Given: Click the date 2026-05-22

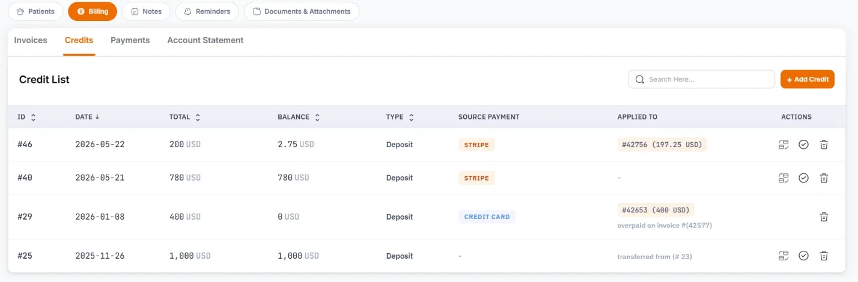Looking at the screenshot, I should 100,145.
